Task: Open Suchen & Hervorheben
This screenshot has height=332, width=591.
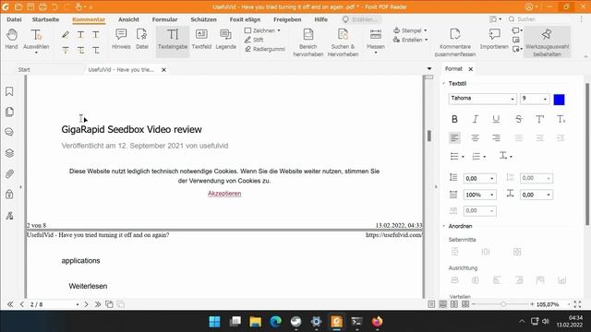Action: coord(343,42)
